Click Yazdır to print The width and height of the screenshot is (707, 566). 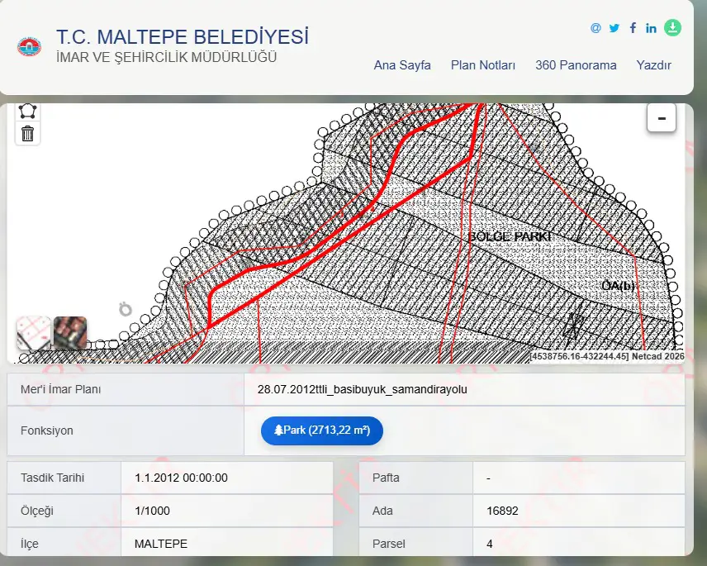tap(654, 65)
